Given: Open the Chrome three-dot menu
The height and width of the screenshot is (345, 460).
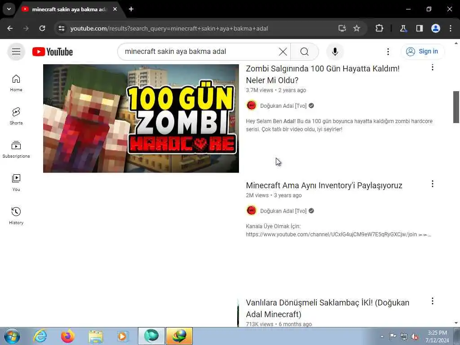Looking at the screenshot, I should (450, 28).
